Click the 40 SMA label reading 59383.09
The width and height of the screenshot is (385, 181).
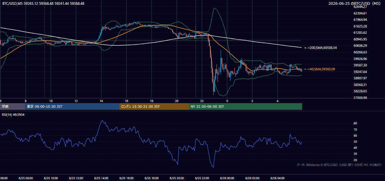[320, 69]
